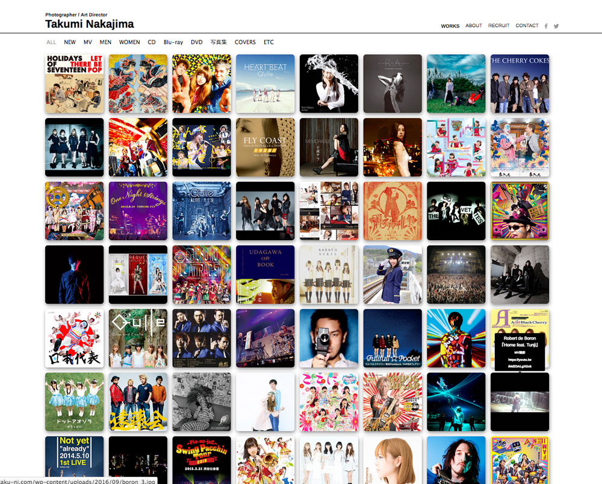Open UDAGAWA cafe BOOK thumbnail
Image resolution: width=602 pixels, height=484 pixels.
[x=265, y=275]
